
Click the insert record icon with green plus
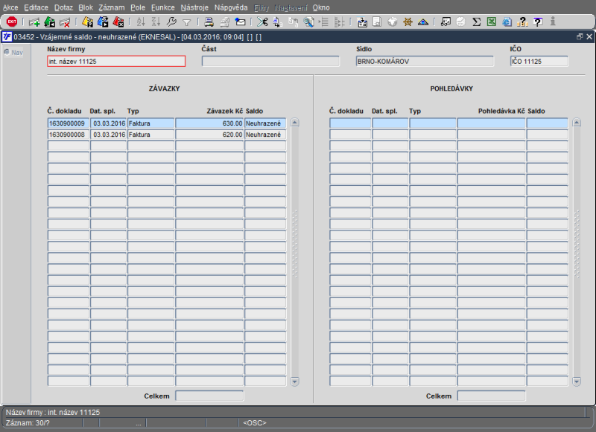34,22
